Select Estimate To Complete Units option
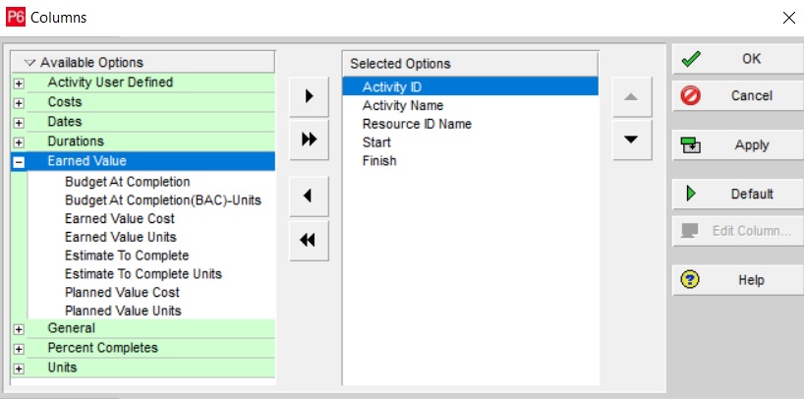 coord(144,274)
